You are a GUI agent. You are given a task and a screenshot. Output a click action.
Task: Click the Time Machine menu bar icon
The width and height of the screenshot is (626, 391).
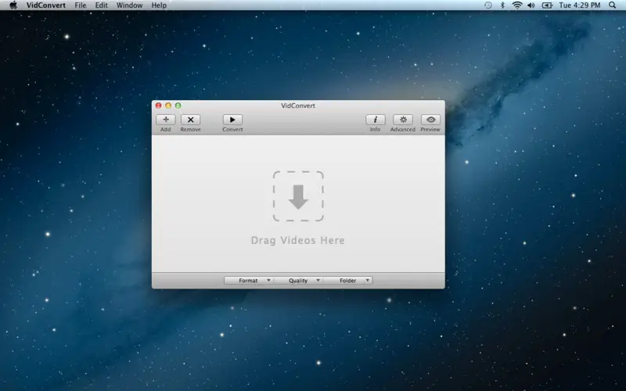tap(487, 5)
